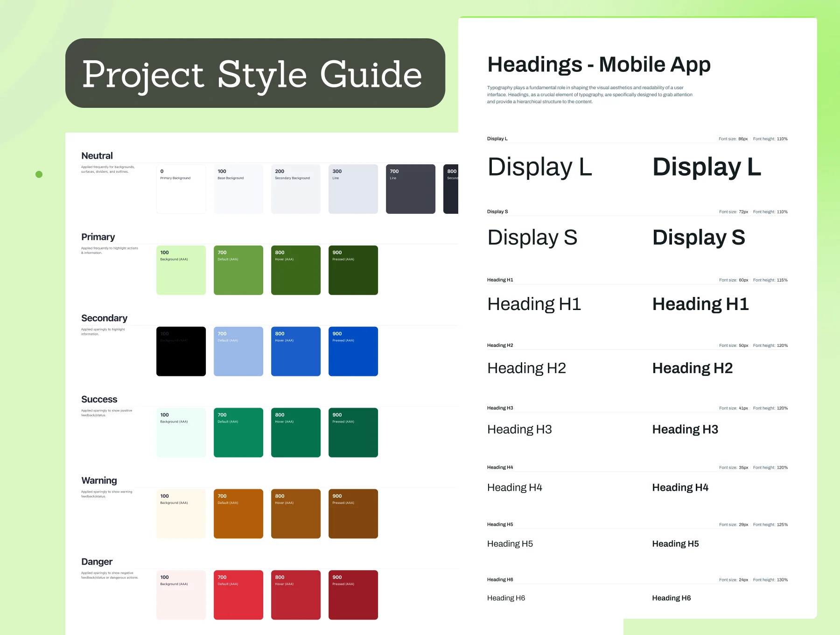
Task: Select the Neutral 100 Base Background swatch
Action: pyautogui.click(x=238, y=189)
